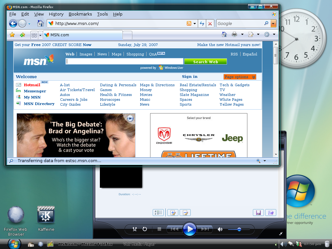Open folder icon in the VLC window
332x249 pixels.
271,212
